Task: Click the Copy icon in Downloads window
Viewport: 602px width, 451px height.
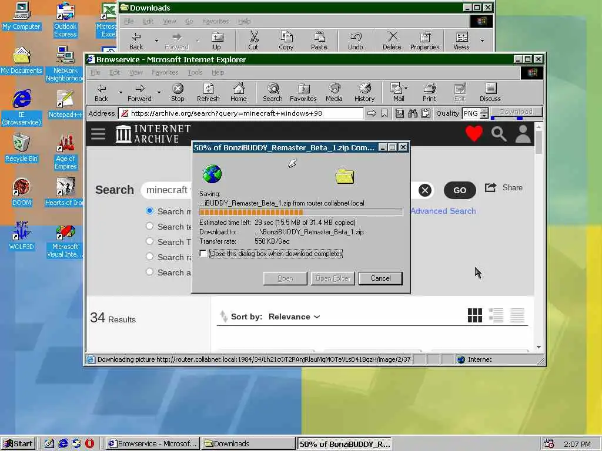Action: [x=286, y=41]
